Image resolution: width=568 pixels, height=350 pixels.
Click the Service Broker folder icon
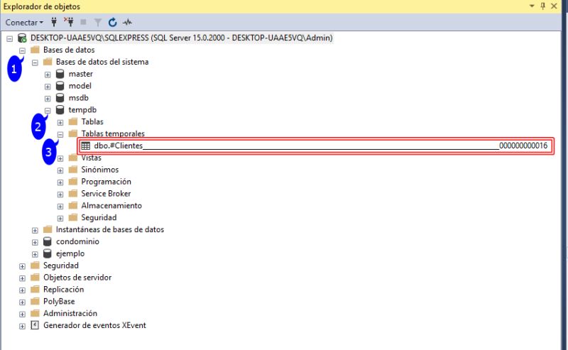(x=73, y=194)
